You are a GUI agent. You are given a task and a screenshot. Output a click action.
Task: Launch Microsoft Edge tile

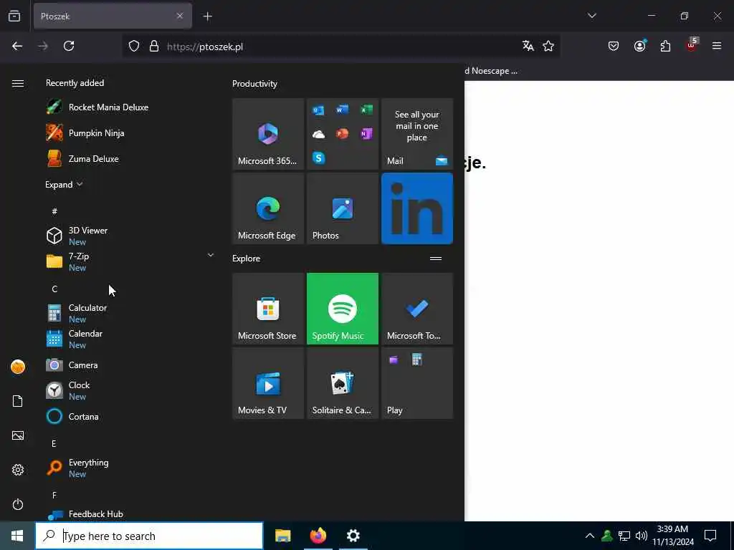(x=268, y=208)
